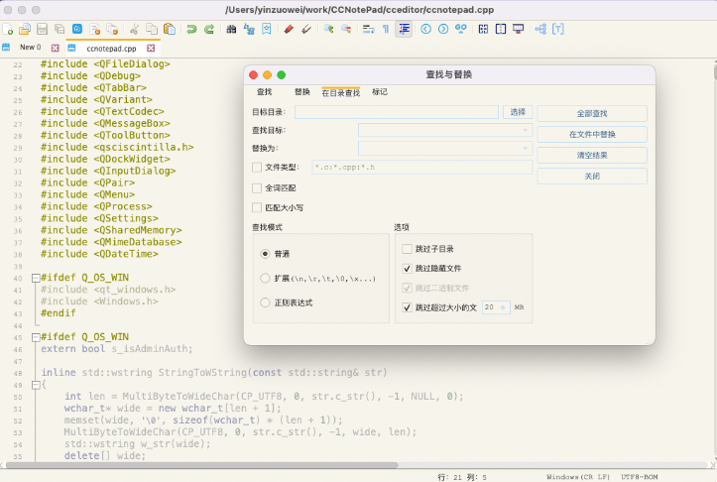The image size is (717, 482).
Task: Adjust the 20 MB size spinner arrows
Action: click(x=503, y=307)
